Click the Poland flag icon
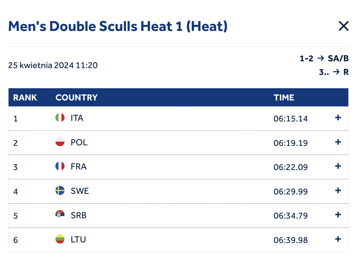 tap(60, 142)
